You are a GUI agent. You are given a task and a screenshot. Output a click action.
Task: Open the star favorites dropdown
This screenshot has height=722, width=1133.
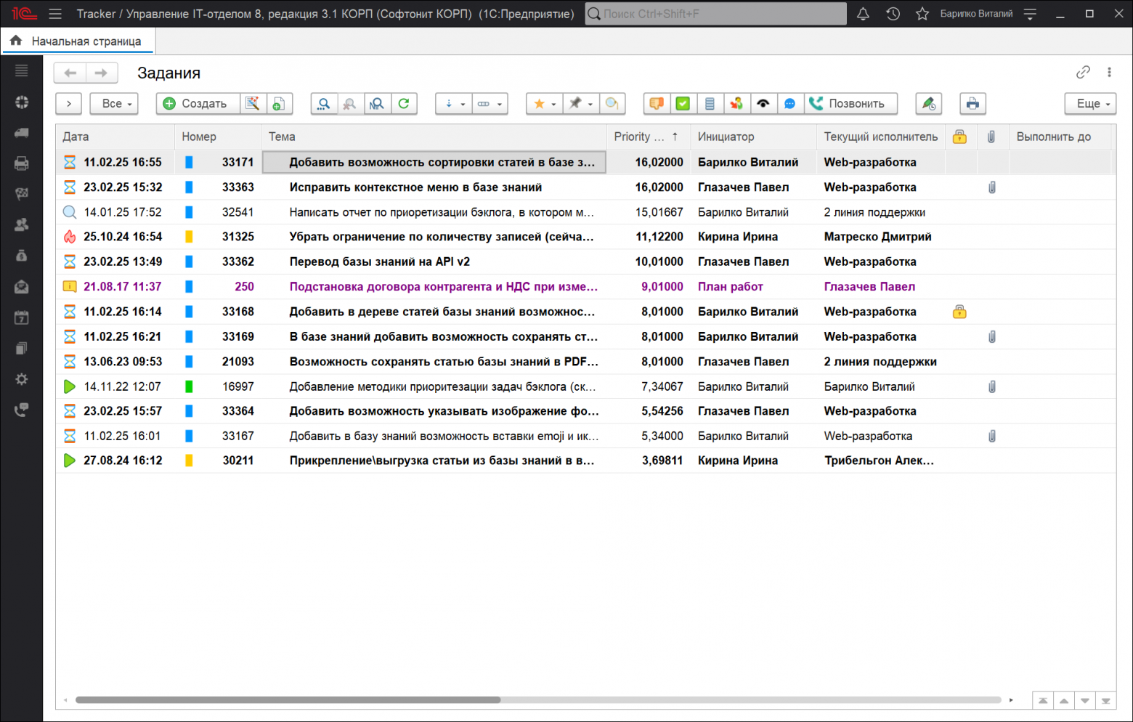click(x=543, y=104)
